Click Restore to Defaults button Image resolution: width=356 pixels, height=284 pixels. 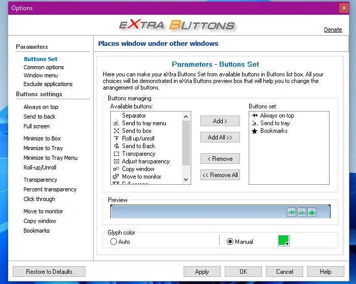click(49, 272)
